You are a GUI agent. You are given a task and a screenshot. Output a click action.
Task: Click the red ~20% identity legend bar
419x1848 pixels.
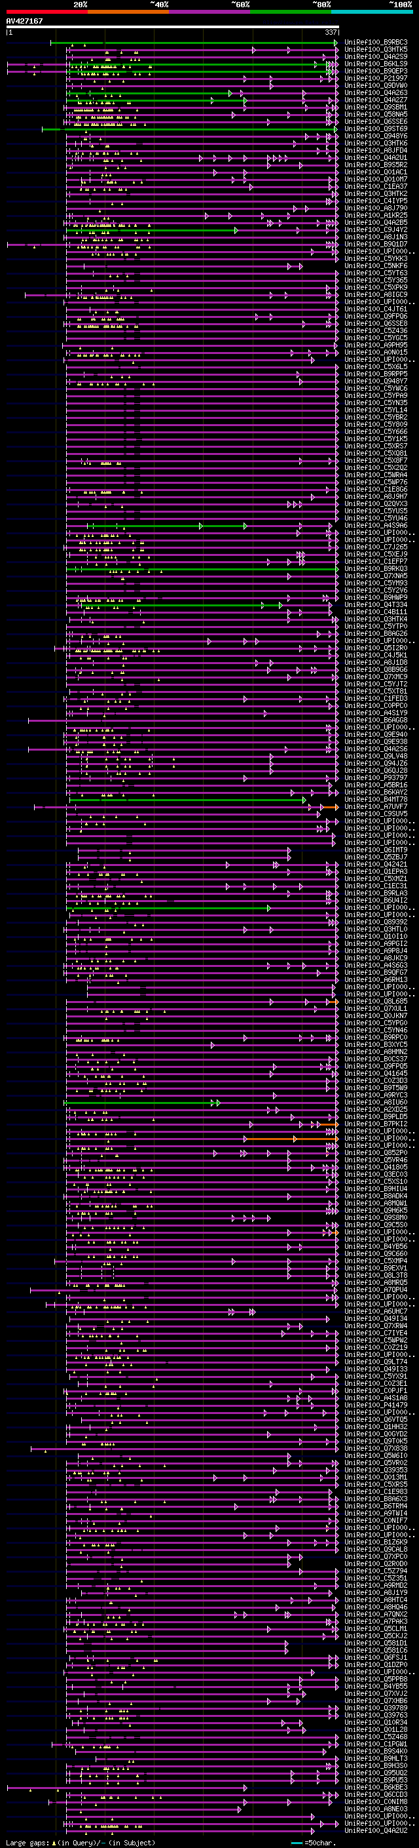[46, 12]
